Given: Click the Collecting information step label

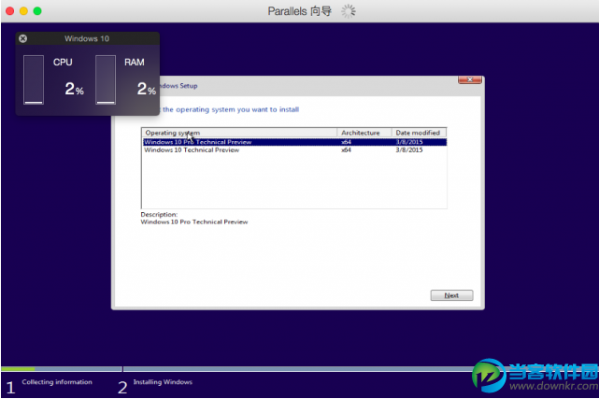Looking at the screenshot, I should (57, 382).
